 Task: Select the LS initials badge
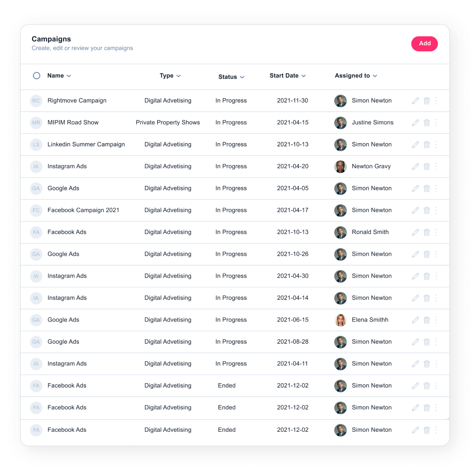pos(36,144)
